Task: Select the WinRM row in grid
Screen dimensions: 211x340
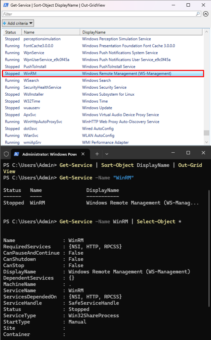Action: (x=103, y=73)
